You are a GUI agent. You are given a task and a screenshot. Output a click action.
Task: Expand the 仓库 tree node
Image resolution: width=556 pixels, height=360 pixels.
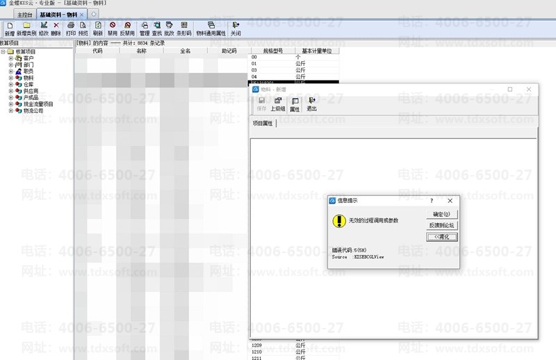click(x=11, y=84)
